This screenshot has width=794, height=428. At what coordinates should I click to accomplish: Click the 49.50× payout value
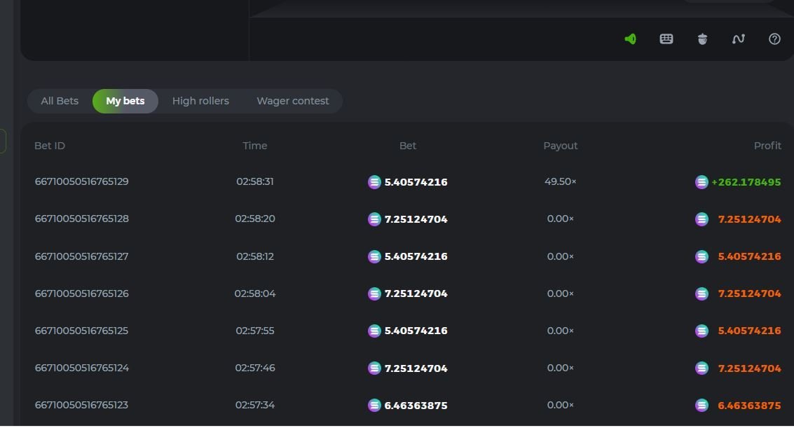coord(560,181)
